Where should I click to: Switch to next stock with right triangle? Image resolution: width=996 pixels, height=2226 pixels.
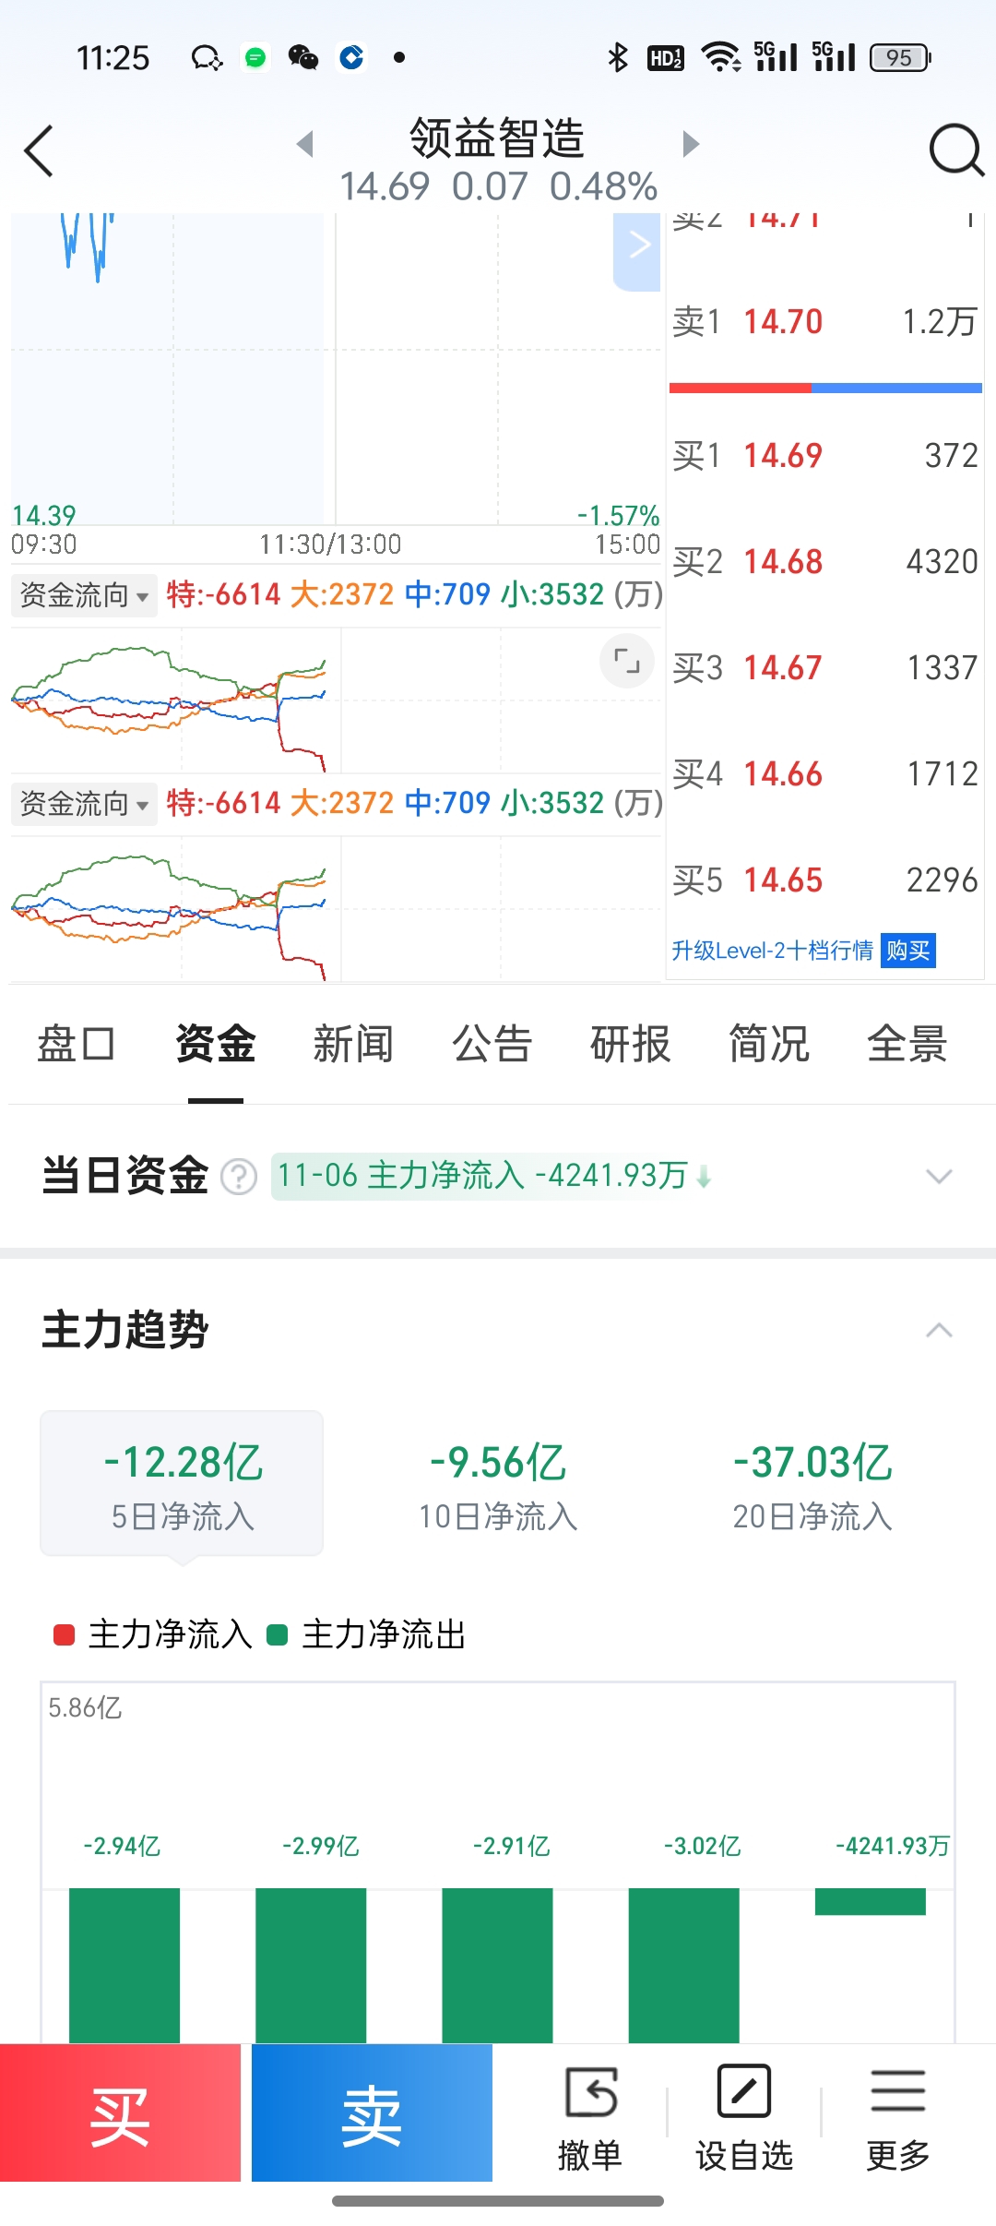pos(691,144)
